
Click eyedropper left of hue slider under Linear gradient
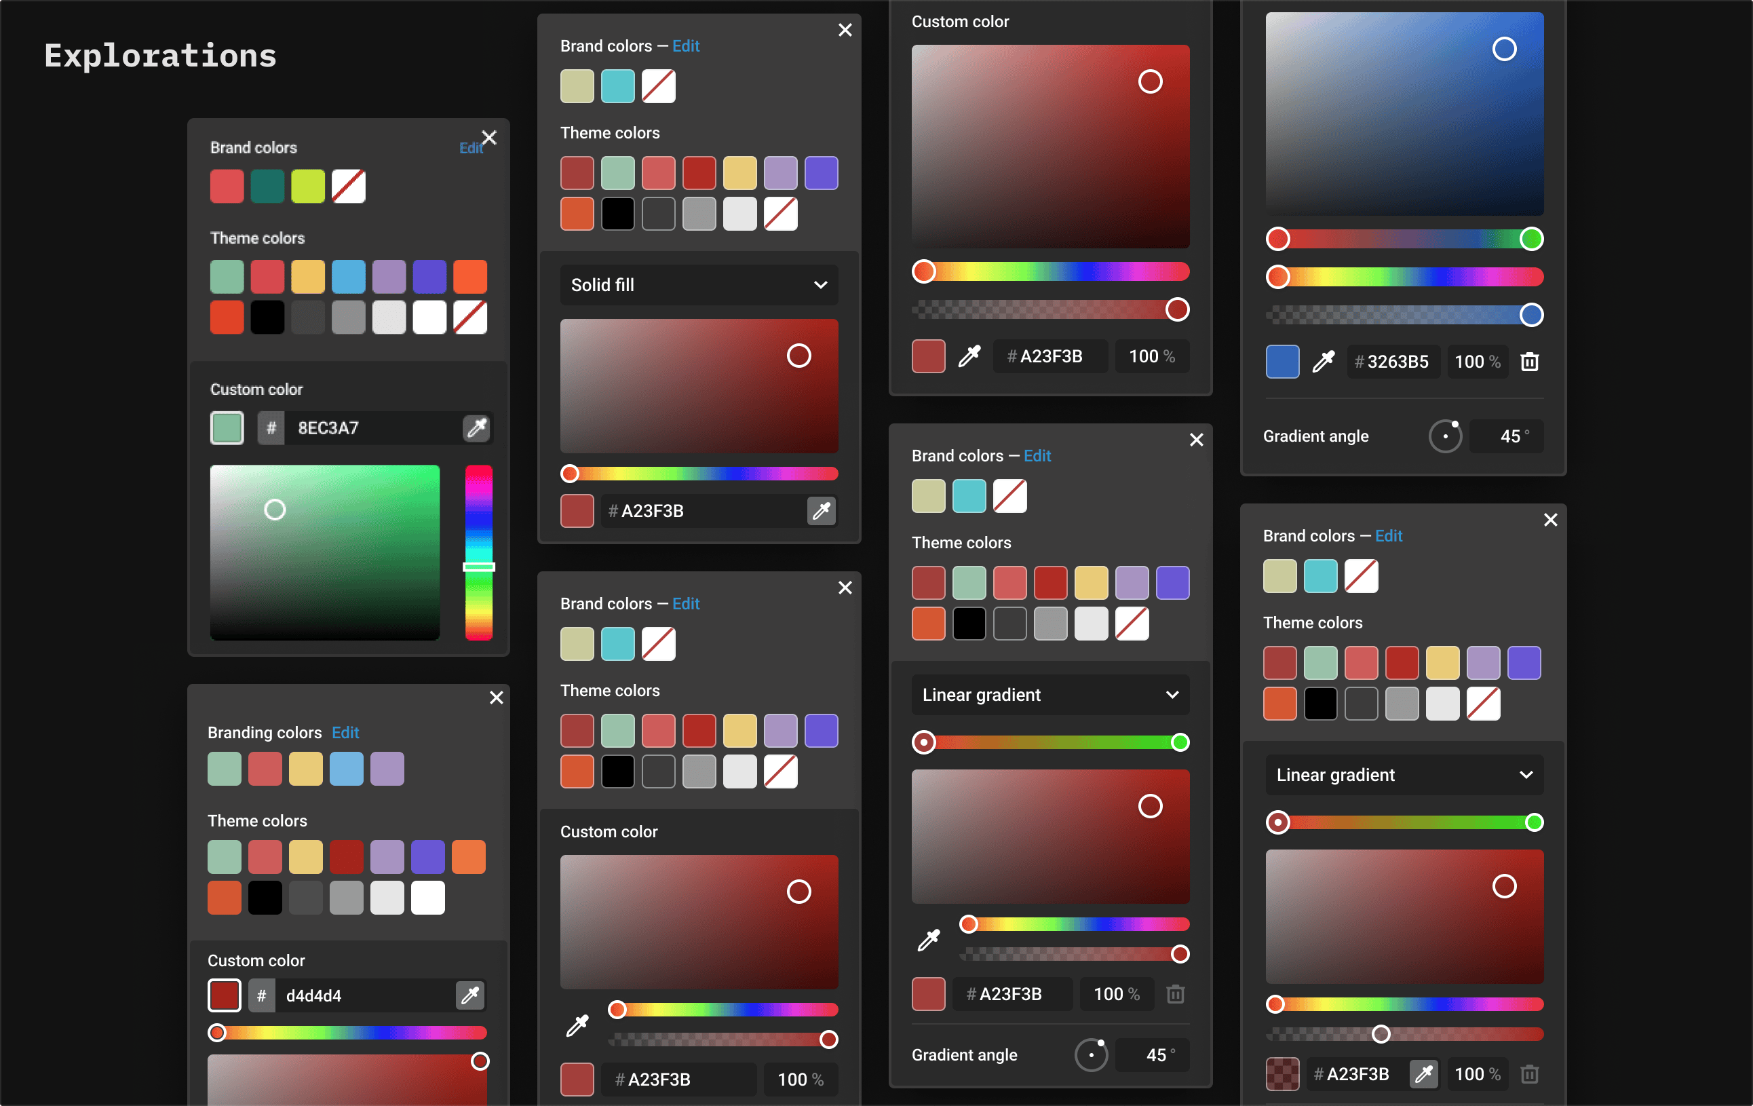click(928, 939)
